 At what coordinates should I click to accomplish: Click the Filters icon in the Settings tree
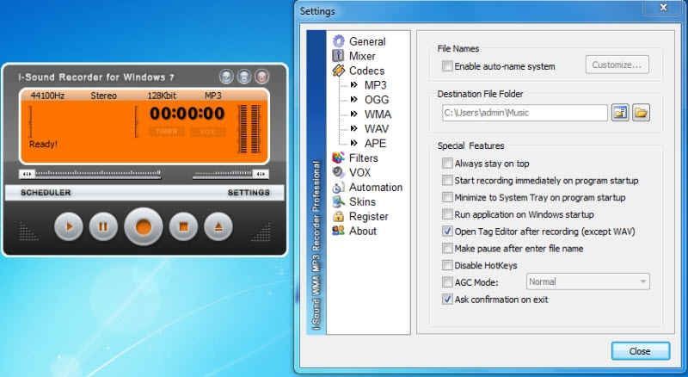[338, 158]
